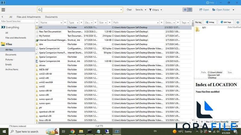
Task: Select X1 Everything in sidebar
Action: coord(10,27)
